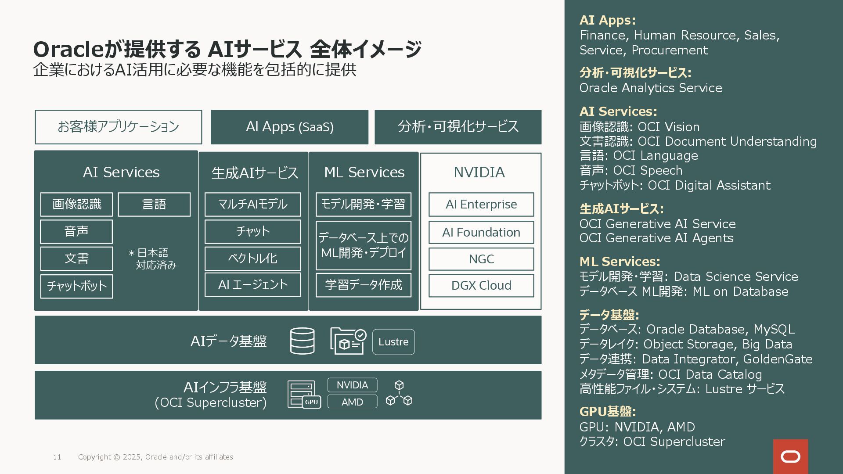Viewport: 843px width, 474px height.
Task: Click the slide title Oracleが提供する AIサービス
Action: 227,49
